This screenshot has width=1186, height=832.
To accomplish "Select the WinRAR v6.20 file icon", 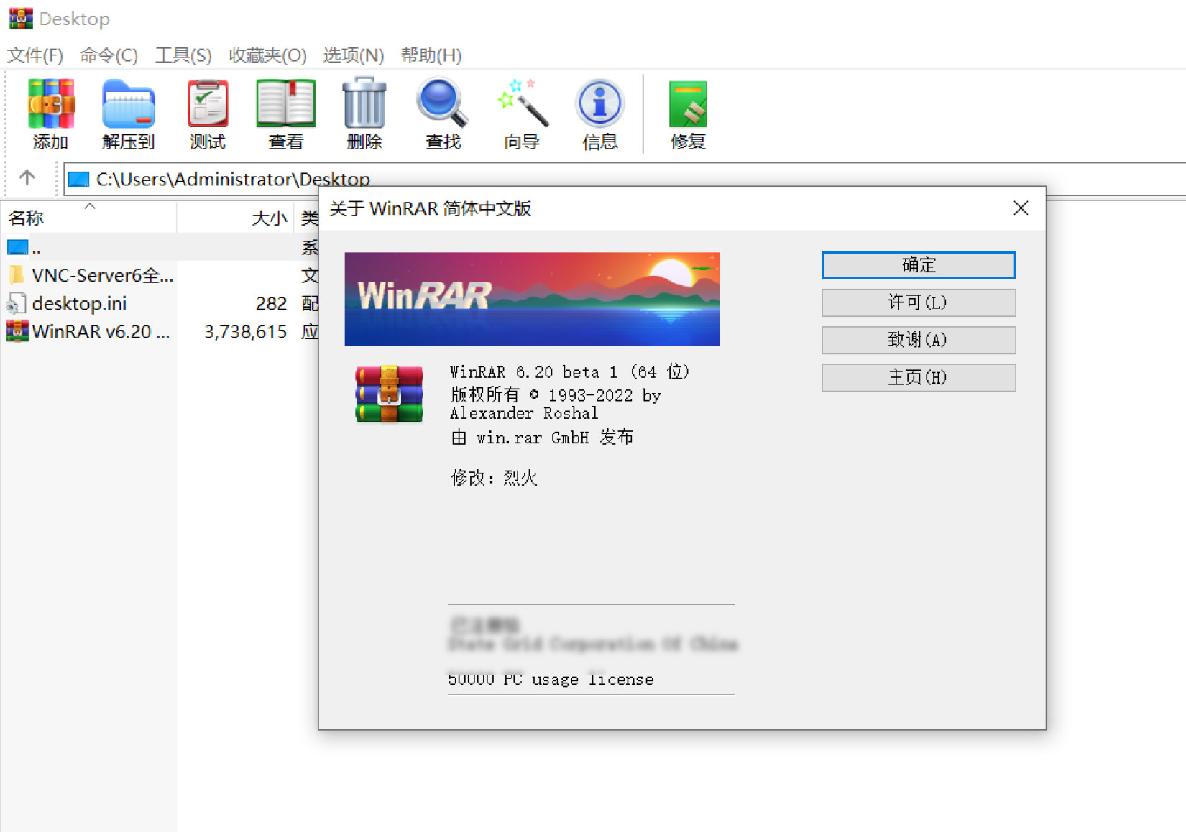I will (x=17, y=331).
